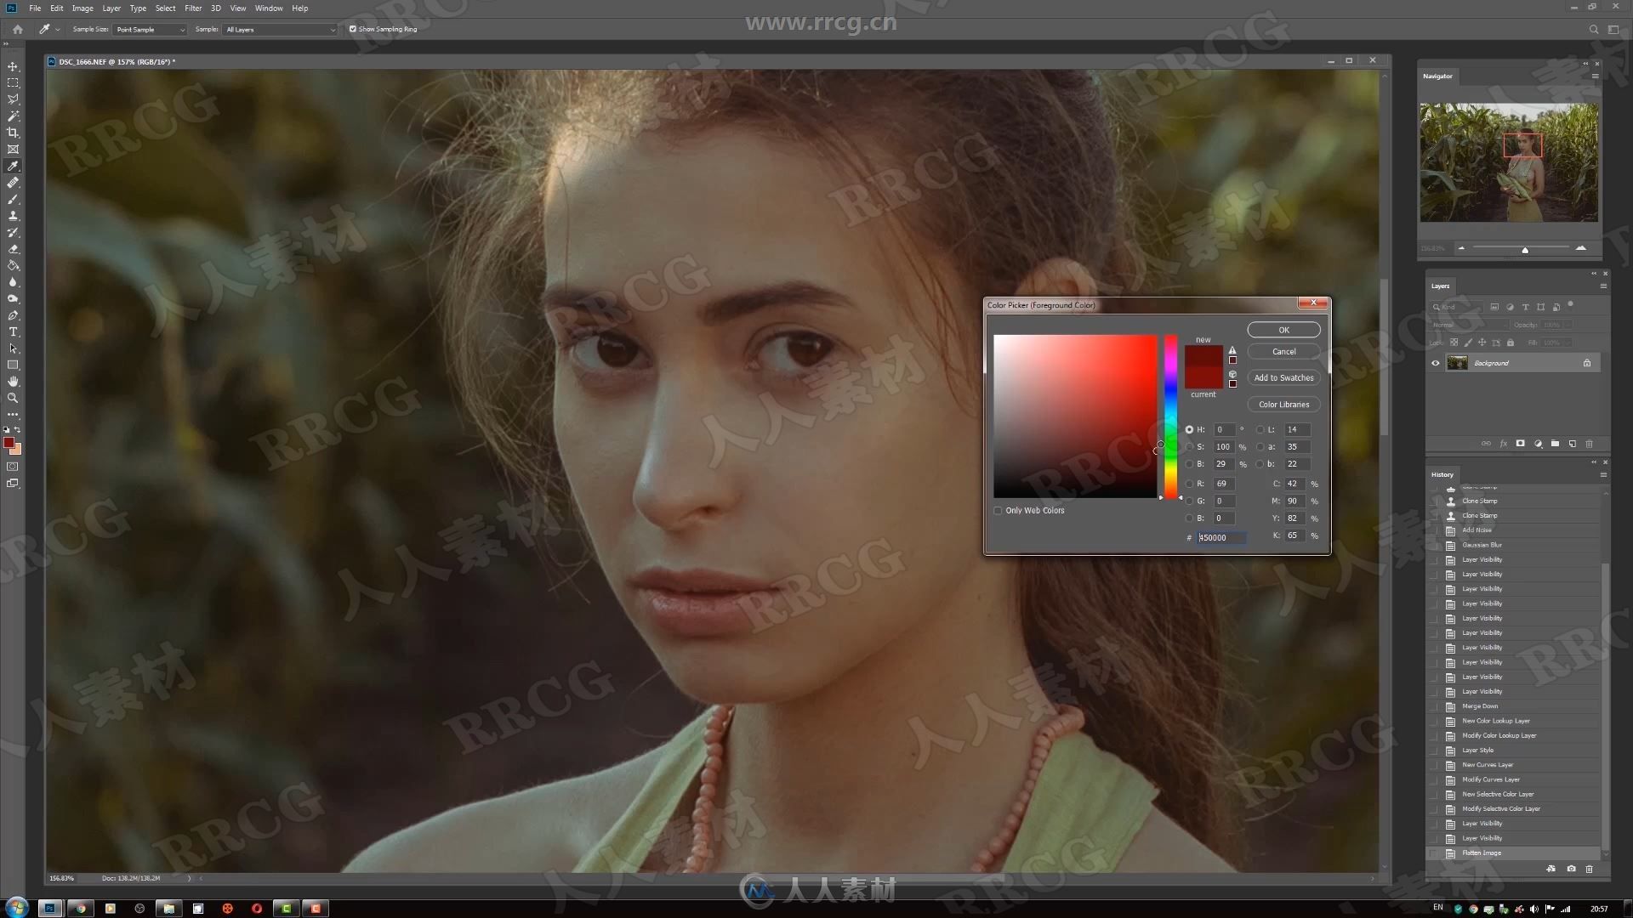The width and height of the screenshot is (1633, 918).
Task: Select the Crop tool
Action: coord(13,133)
